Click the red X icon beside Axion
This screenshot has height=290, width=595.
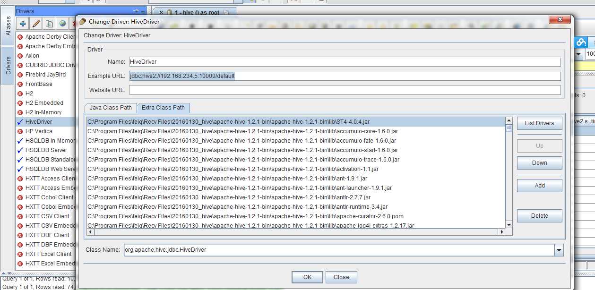click(20, 56)
